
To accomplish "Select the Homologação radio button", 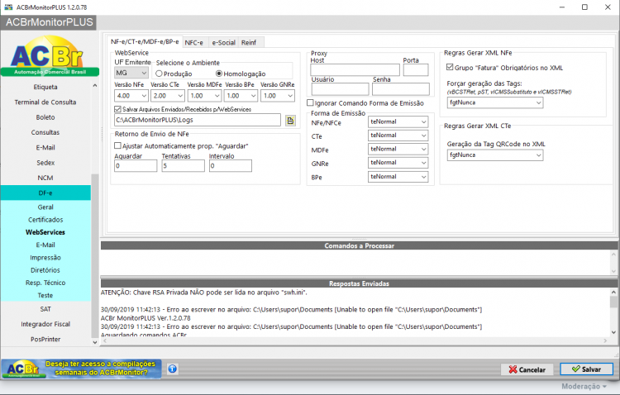I will pyautogui.click(x=219, y=74).
